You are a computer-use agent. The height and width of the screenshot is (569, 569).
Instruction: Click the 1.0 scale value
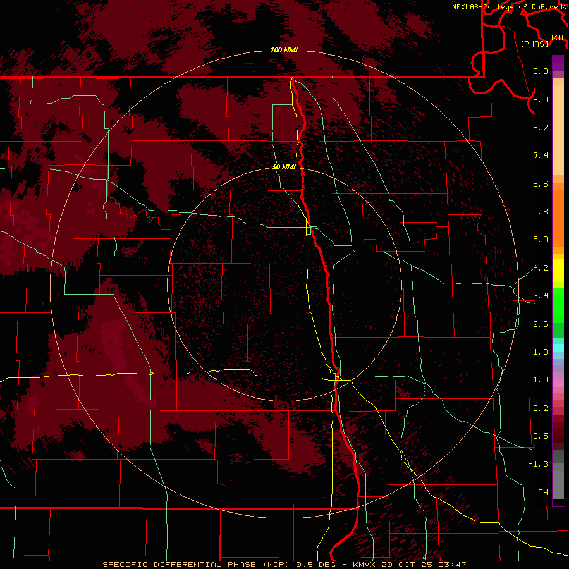541,380
